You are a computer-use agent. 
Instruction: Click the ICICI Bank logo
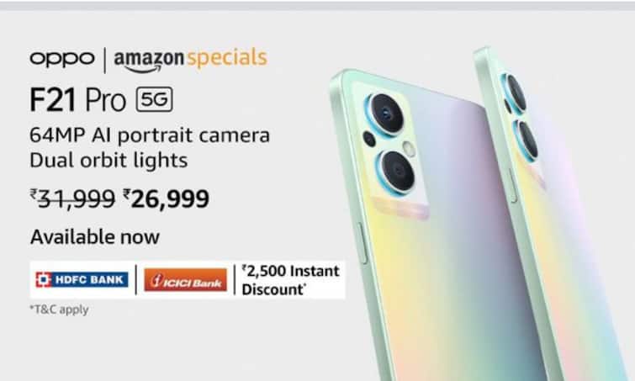[185, 280]
